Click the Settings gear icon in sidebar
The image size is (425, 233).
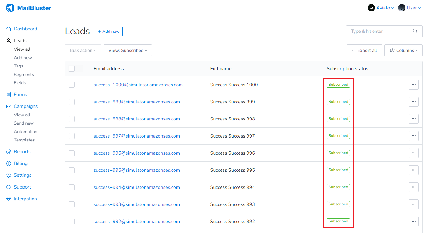tap(9, 175)
